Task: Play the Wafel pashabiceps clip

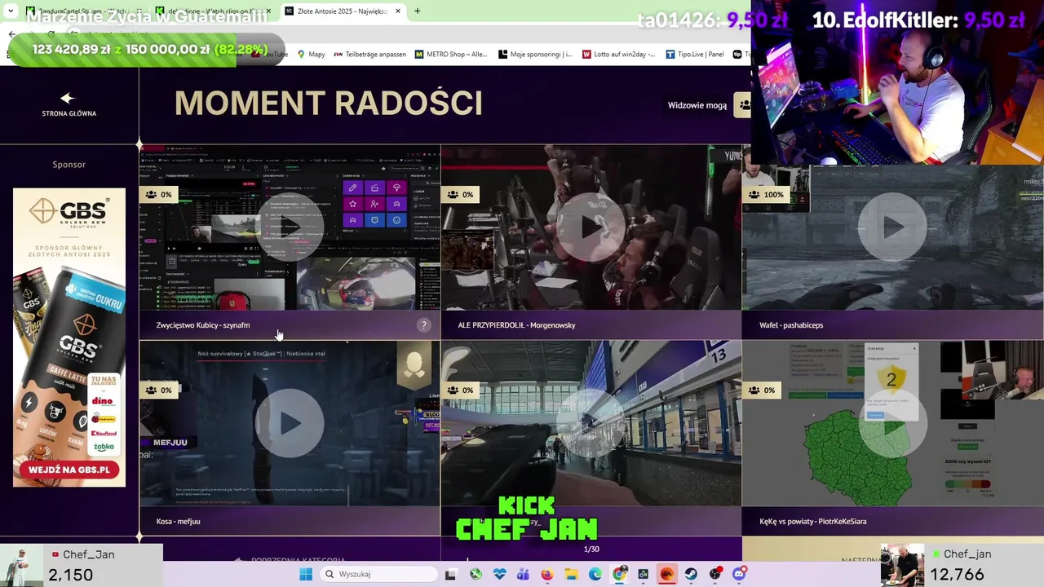Action: pyautogui.click(x=892, y=227)
